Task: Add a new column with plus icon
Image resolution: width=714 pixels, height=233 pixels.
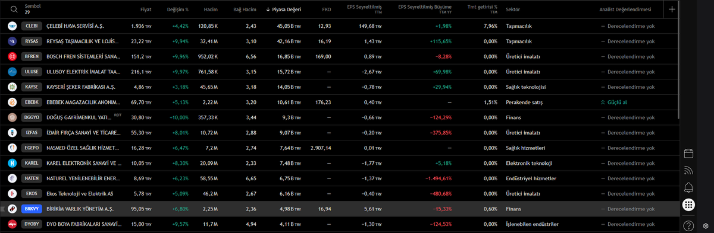Action: 672,9
